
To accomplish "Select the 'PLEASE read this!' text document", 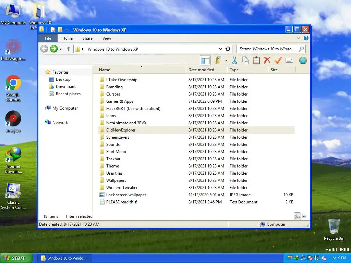I will click(196, 202).
